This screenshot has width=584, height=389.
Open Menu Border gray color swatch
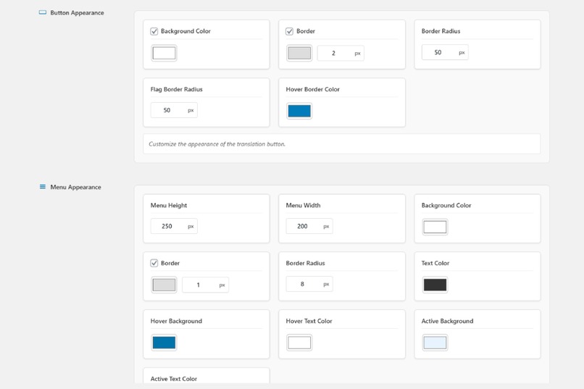click(164, 285)
